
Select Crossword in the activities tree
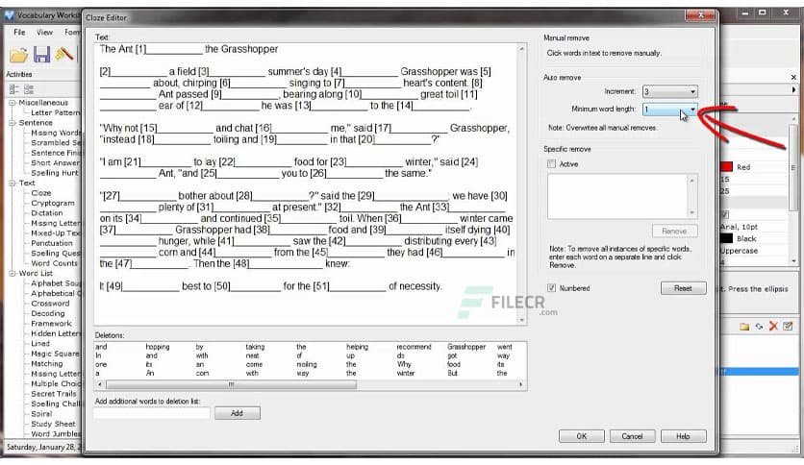tap(50, 304)
